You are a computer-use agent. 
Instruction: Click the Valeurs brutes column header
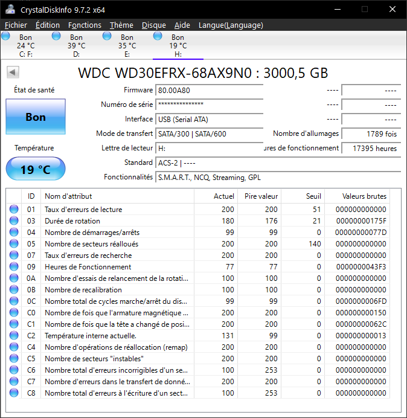[357, 196]
